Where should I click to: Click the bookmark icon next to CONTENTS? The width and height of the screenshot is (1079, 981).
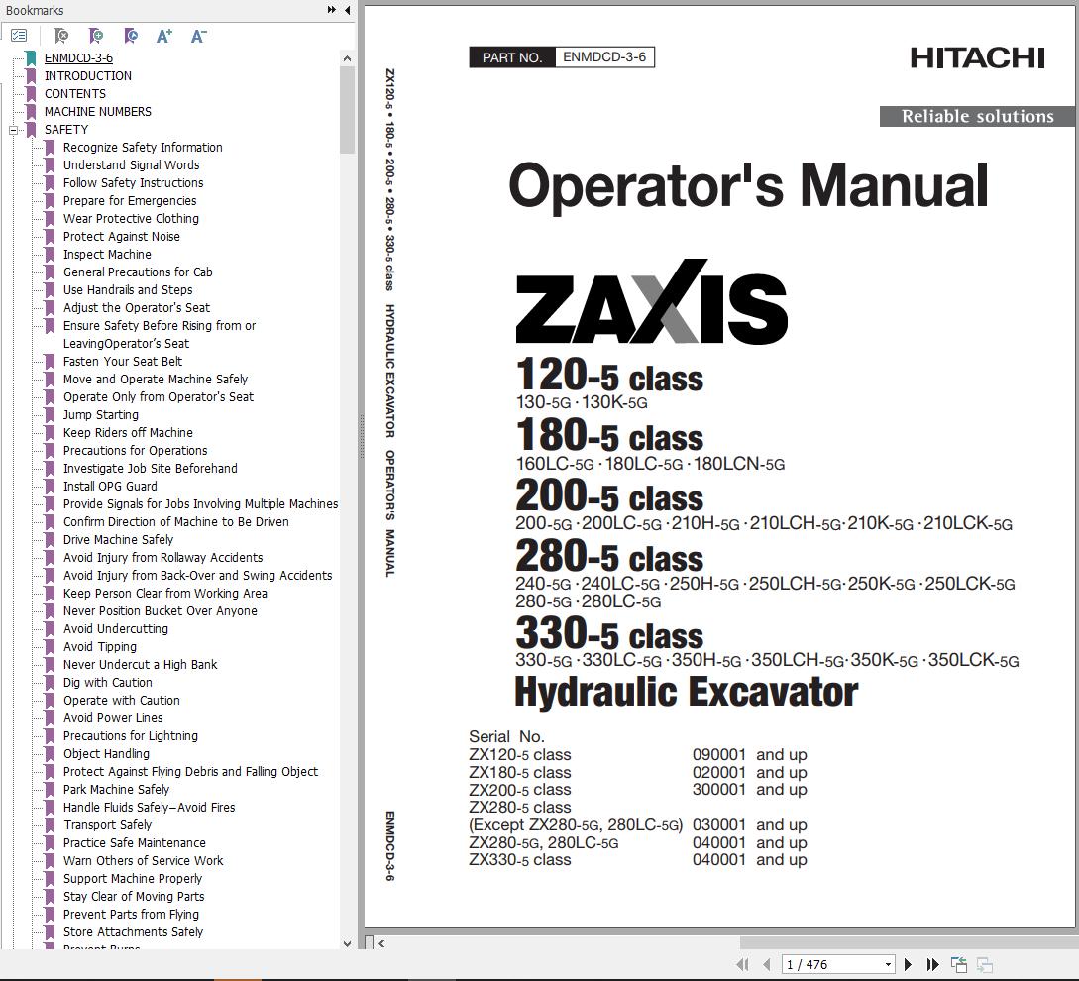point(31,93)
